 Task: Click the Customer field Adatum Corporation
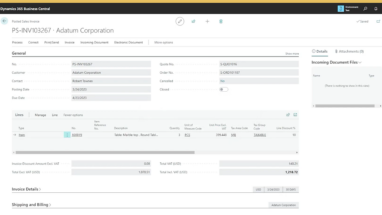click(x=111, y=73)
